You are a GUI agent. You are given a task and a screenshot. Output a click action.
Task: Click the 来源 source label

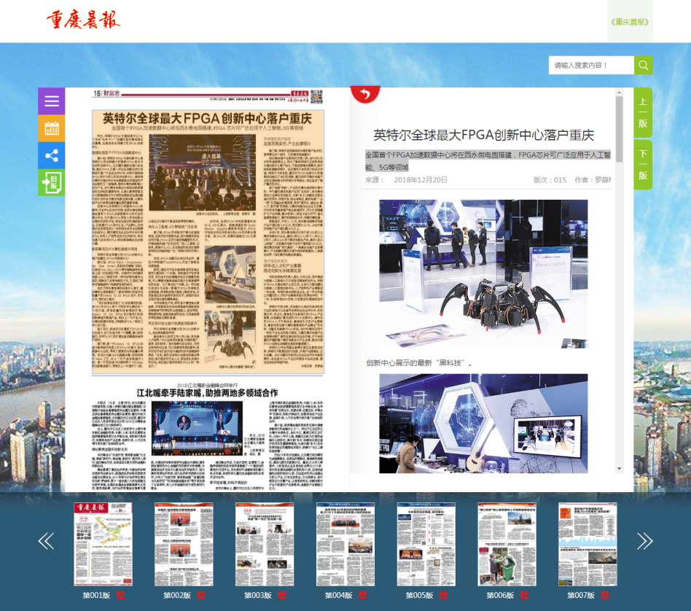click(x=375, y=180)
